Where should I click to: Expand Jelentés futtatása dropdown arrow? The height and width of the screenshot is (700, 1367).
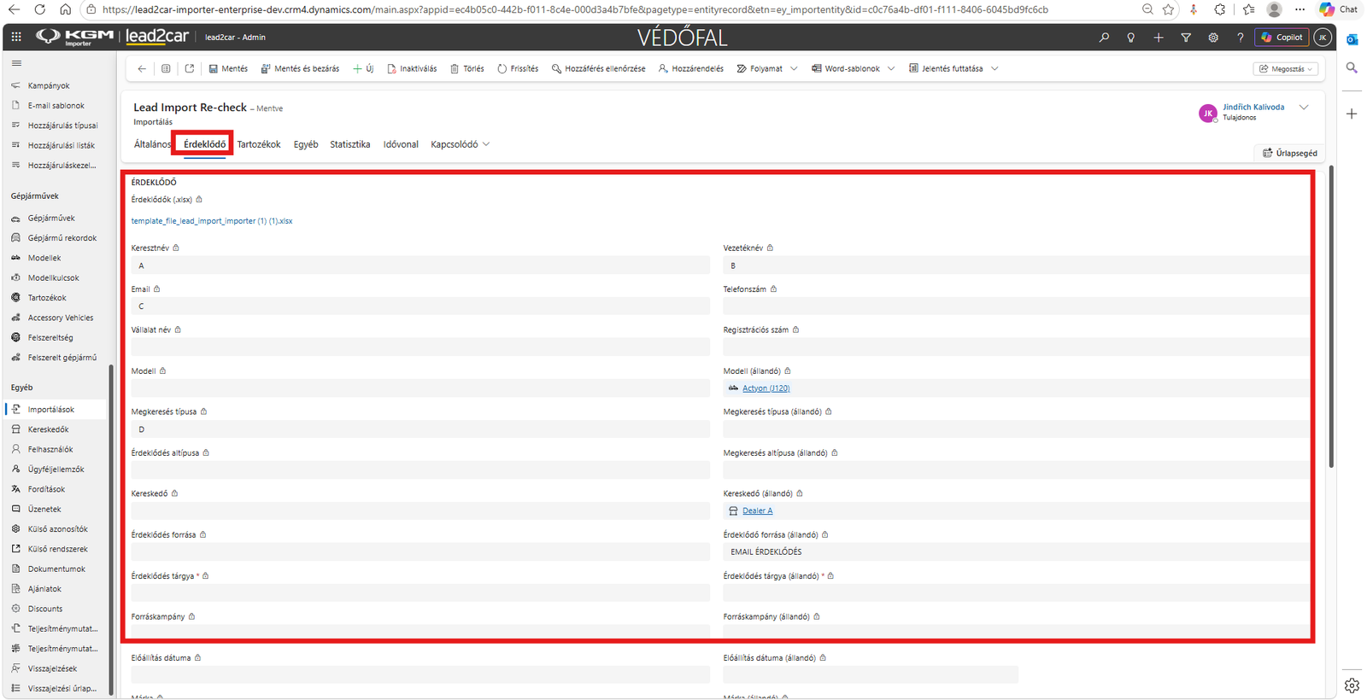coord(994,68)
